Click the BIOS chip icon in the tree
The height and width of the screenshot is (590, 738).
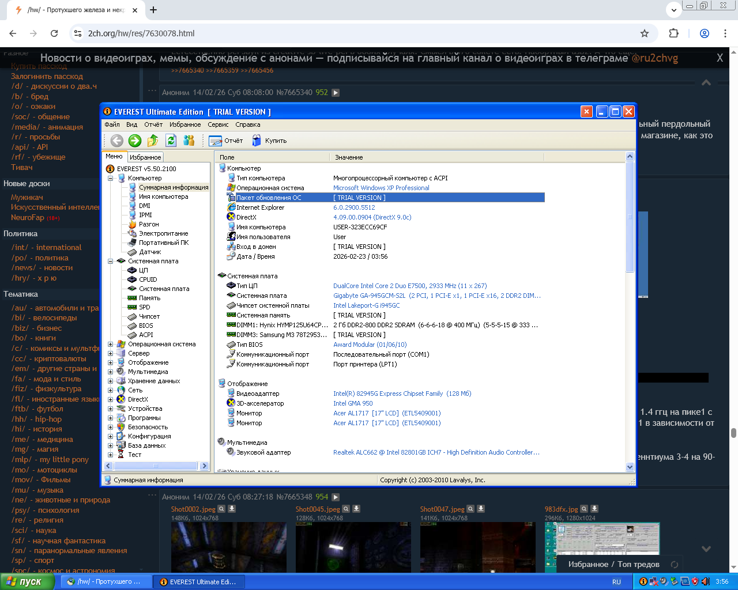(132, 326)
